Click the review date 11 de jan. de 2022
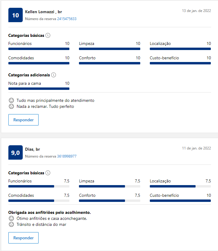 (x=196, y=148)
